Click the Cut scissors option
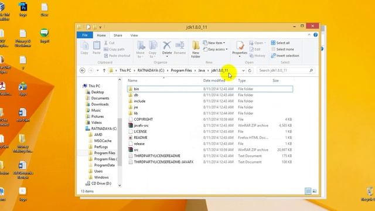 click(x=110, y=43)
